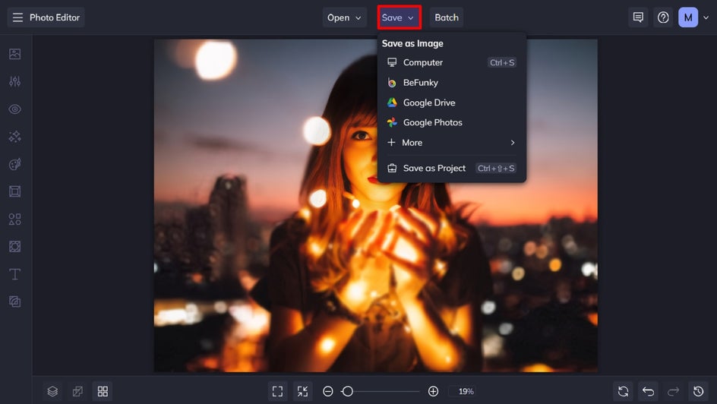Open the Effects sparkles icon
The width and height of the screenshot is (717, 404).
coord(14,137)
